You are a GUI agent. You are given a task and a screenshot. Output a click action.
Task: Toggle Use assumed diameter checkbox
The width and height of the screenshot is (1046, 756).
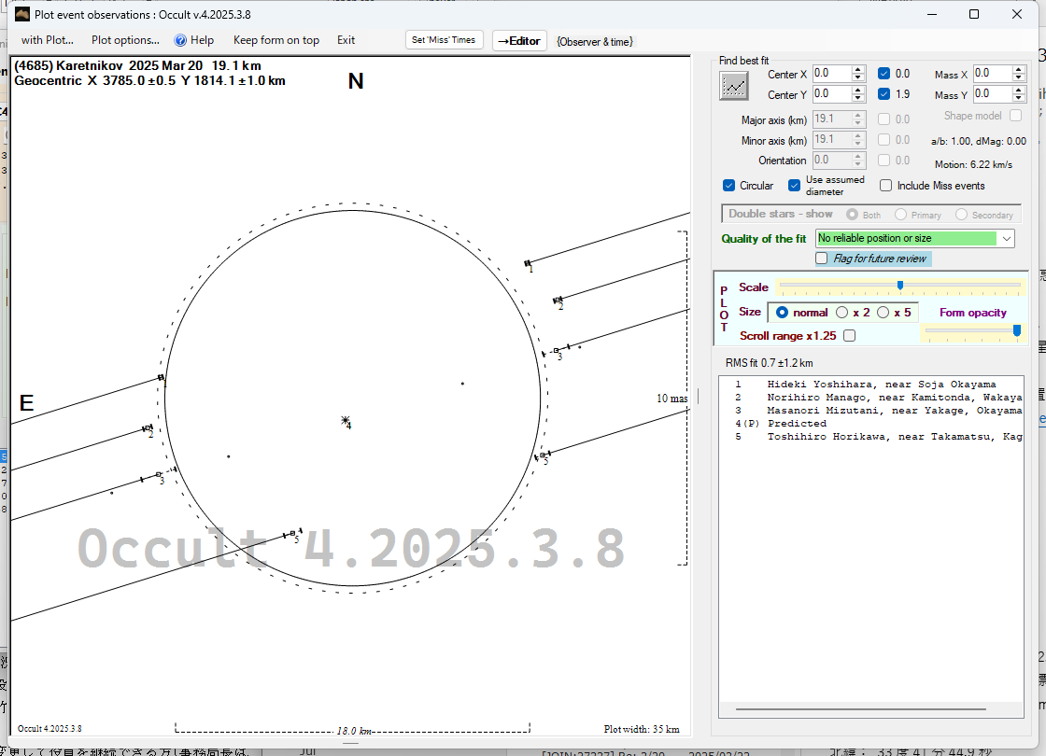click(x=795, y=185)
